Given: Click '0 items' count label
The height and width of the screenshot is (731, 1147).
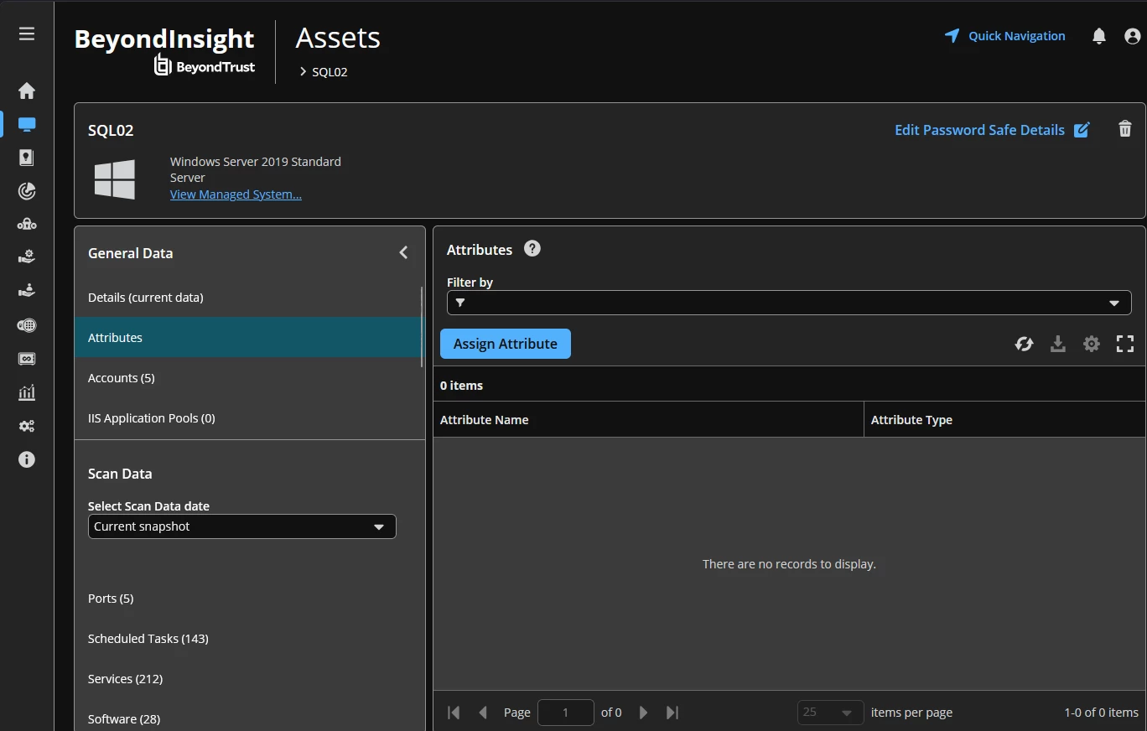Looking at the screenshot, I should coord(461,386).
